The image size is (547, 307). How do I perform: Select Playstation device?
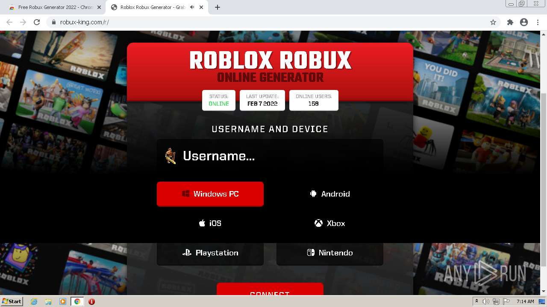(210, 253)
